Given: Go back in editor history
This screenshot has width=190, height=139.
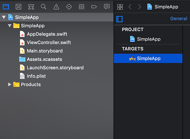Looking at the screenshot, I should (130, 7).
